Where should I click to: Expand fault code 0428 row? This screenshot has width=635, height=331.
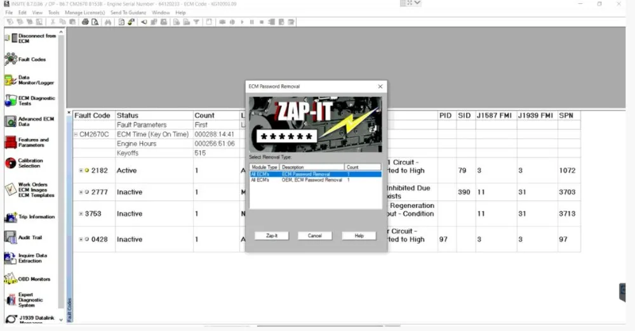click(81, 240)
